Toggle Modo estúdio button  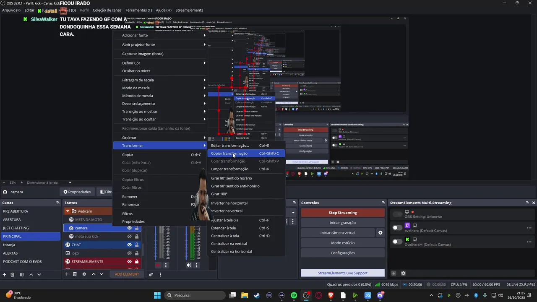(x=343, y=243)
